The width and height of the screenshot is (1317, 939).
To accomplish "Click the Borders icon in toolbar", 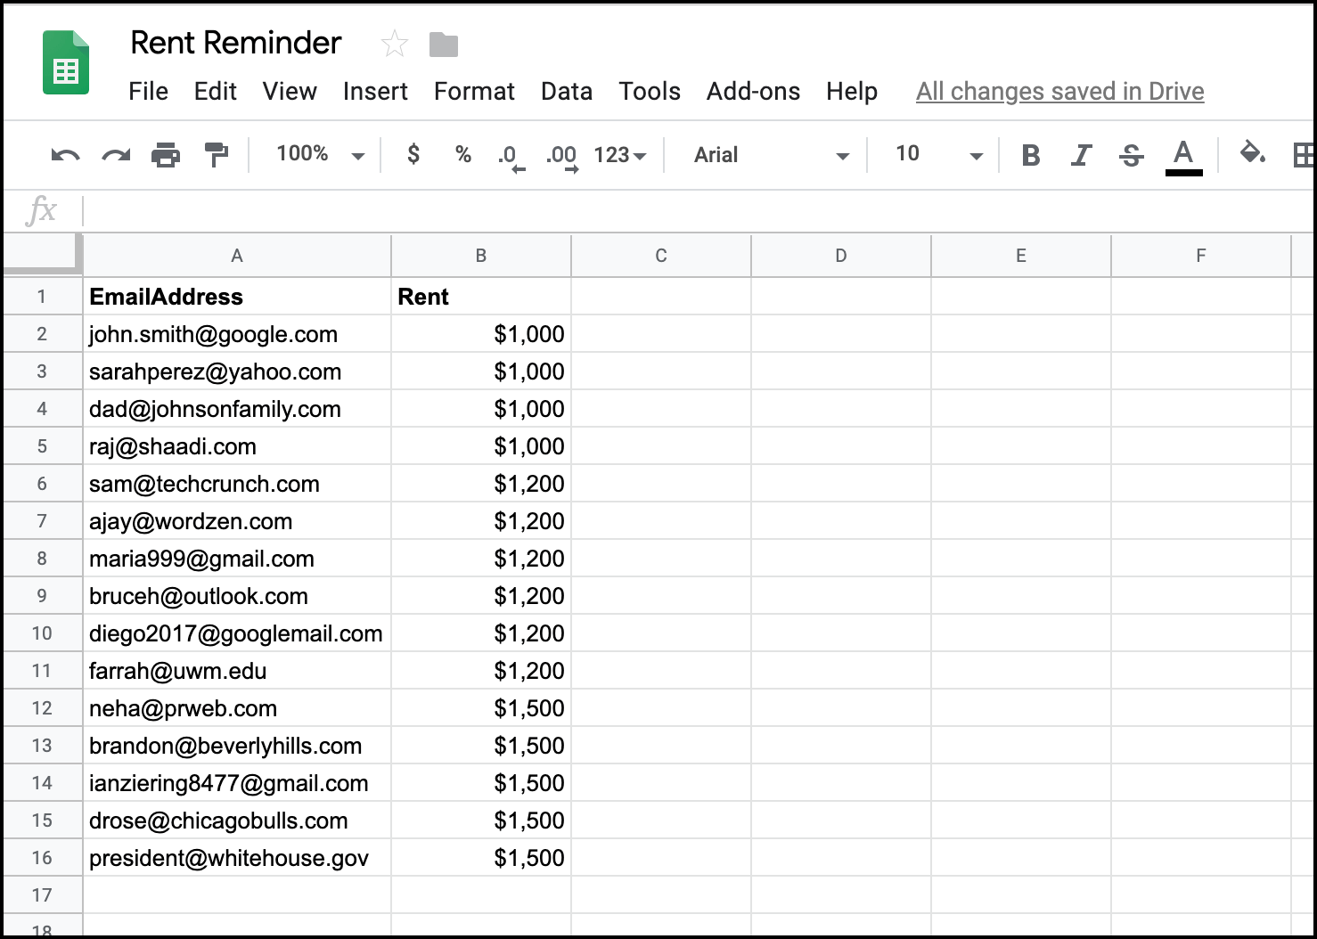I will [x=1304, y=155].
